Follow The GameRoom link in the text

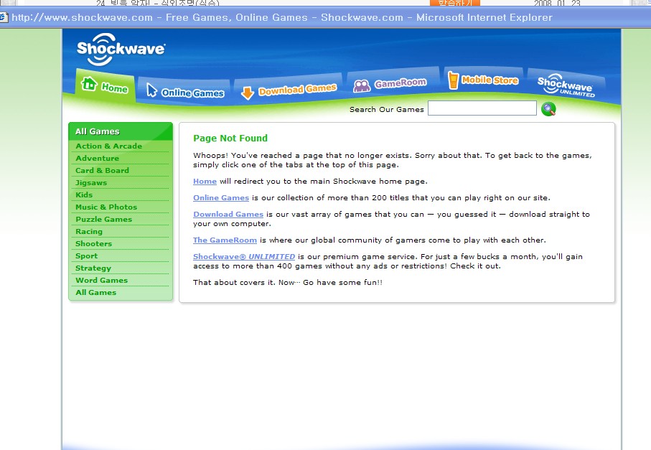(x=225, y=240)
